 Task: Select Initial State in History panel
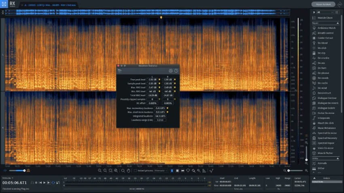pyautogui.click(x=319, y=182)
